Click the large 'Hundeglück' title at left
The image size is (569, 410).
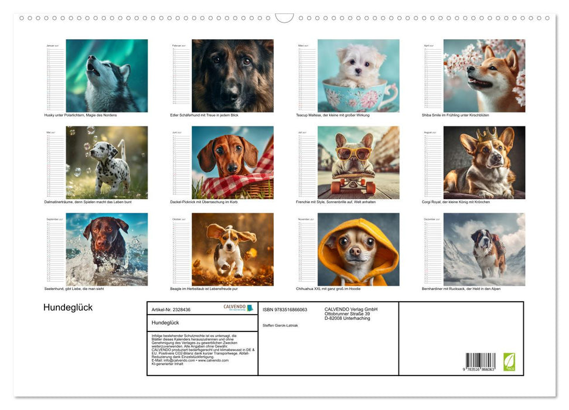point(68,307)
